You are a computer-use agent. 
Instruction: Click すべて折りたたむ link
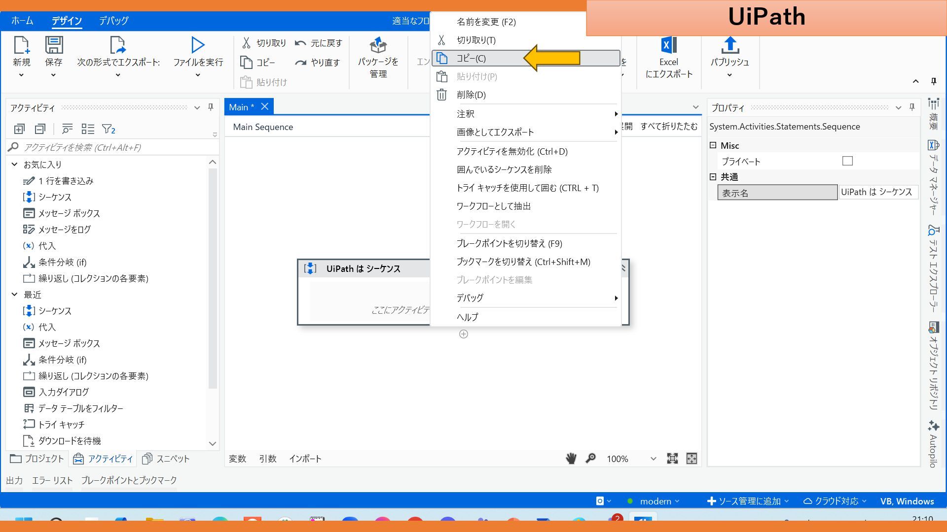pos(668,127)
